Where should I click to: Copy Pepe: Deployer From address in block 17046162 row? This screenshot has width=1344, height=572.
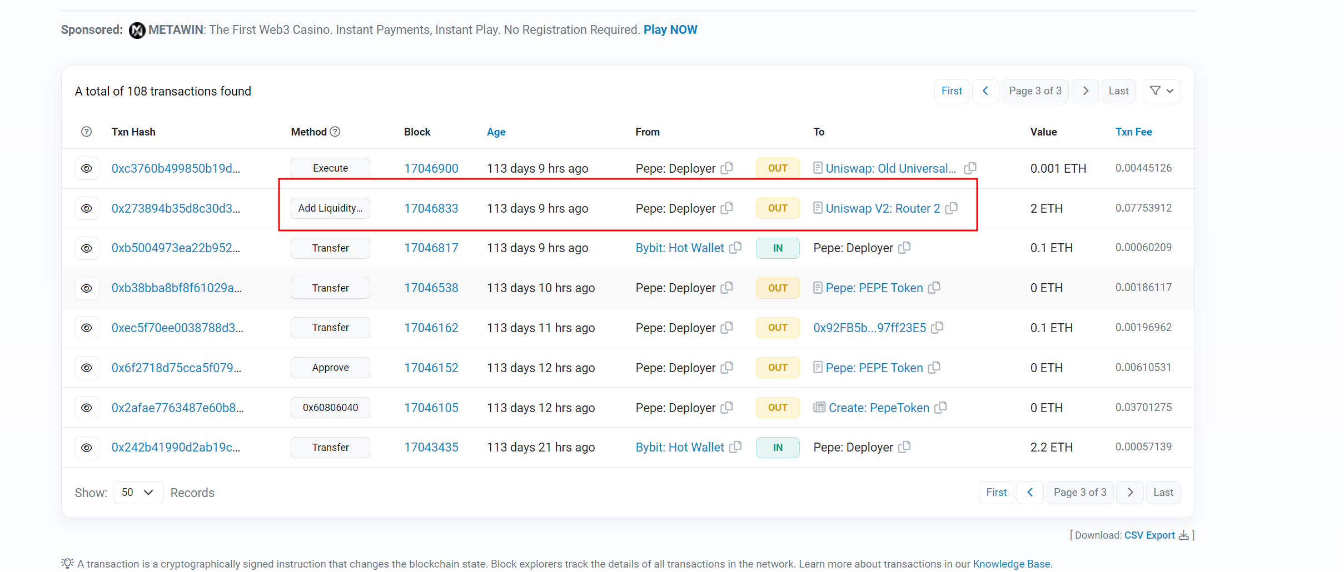[727, 327]
